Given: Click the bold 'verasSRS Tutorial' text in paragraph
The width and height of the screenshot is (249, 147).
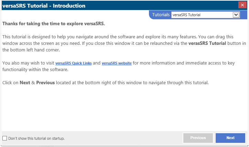Looking at the screenshot, I should [x=207, y=43].
